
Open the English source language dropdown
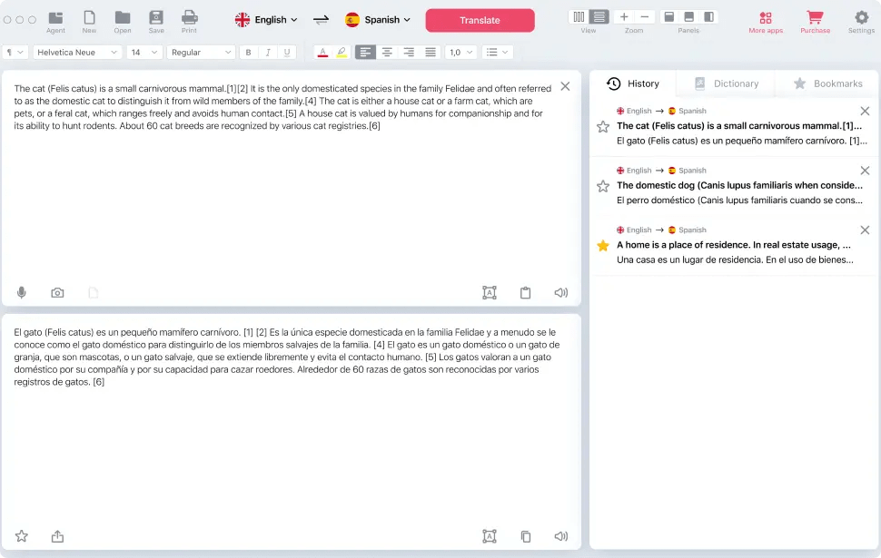click(266, 19)
